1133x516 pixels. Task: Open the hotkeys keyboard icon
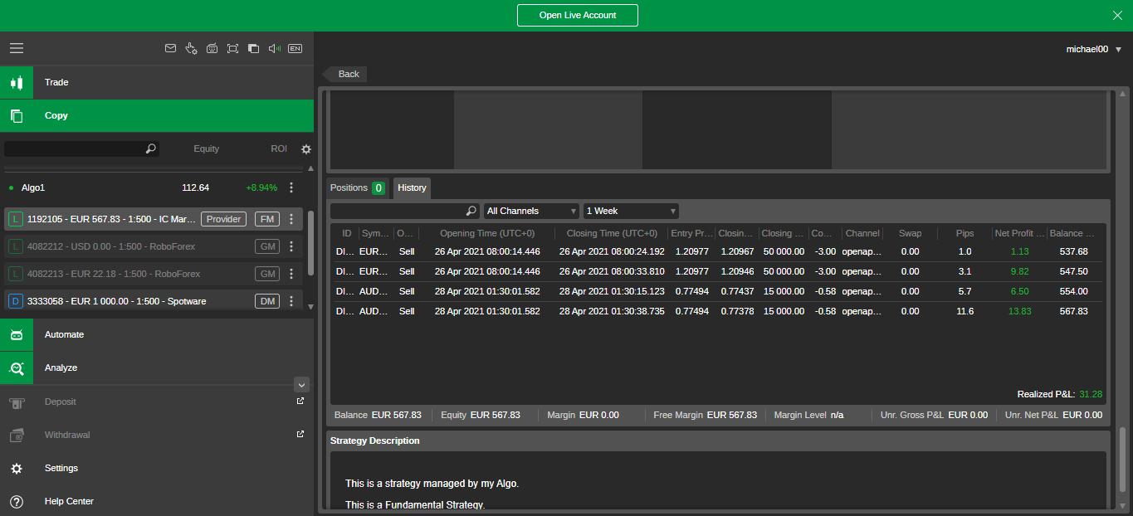pos(212,48)
